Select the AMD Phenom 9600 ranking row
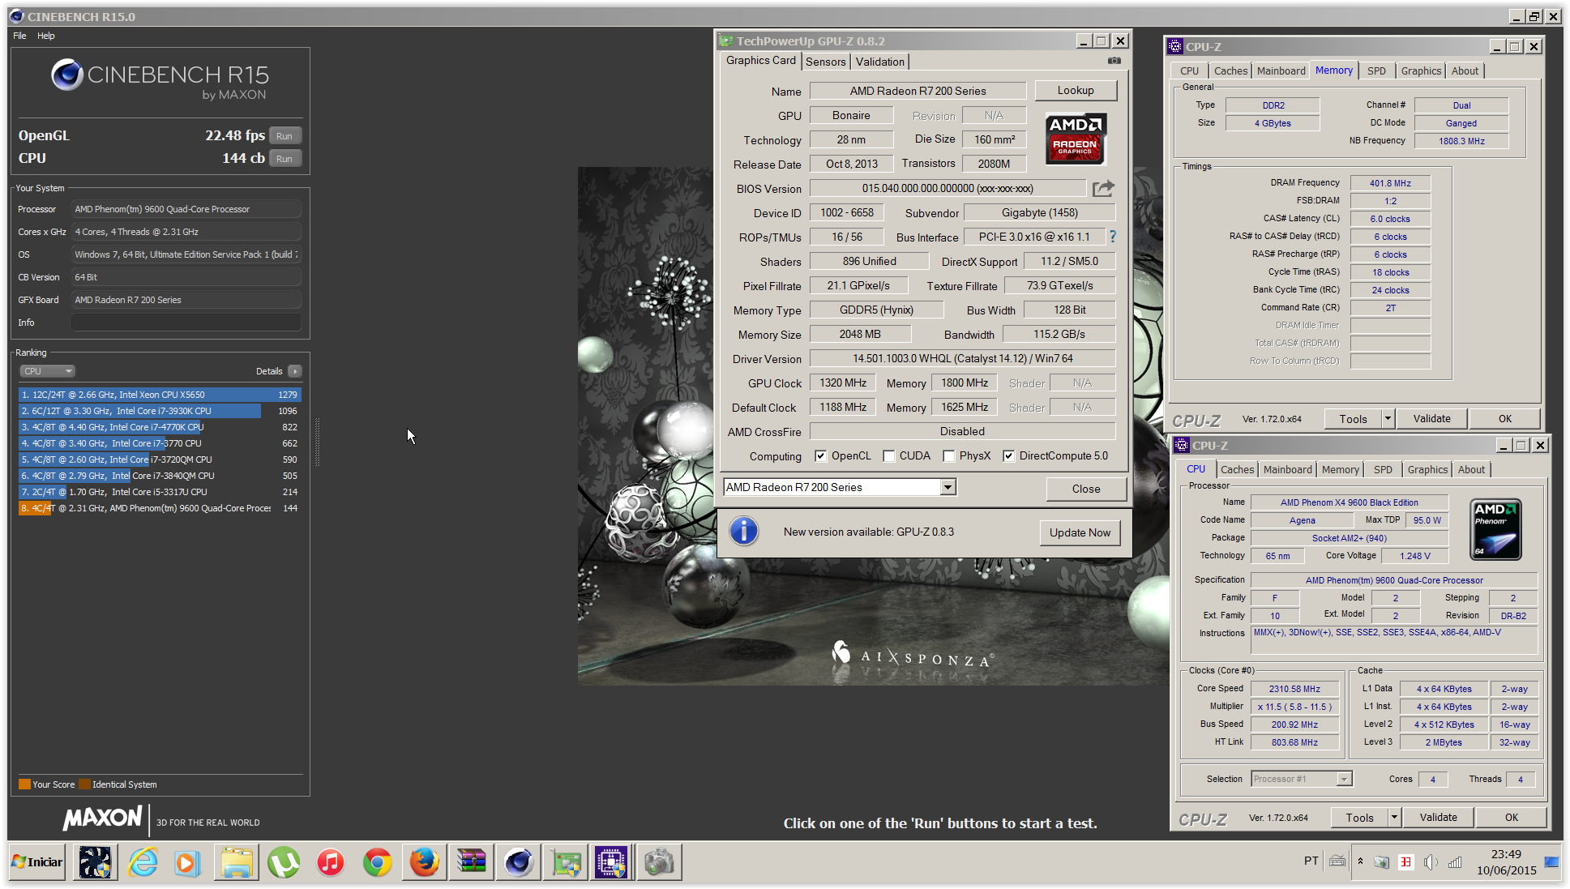1570x889 pixels. [x=160, y=508]
